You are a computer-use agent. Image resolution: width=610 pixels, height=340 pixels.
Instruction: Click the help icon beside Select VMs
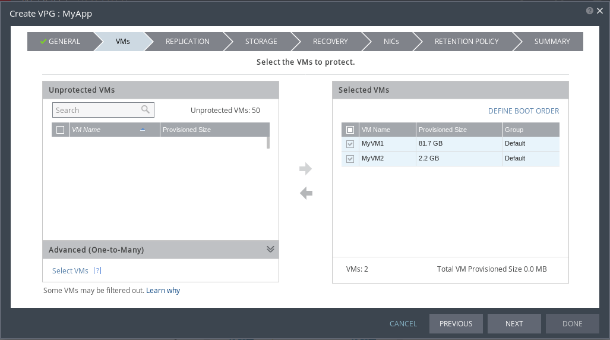98,271
